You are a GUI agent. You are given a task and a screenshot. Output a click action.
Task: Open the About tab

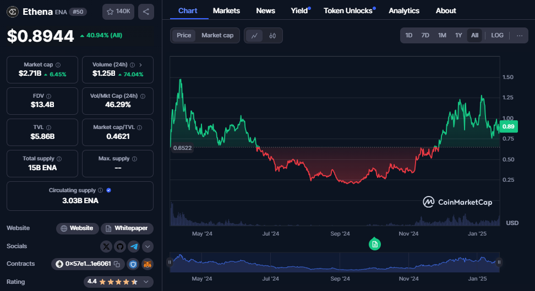[x=446, y=11]
